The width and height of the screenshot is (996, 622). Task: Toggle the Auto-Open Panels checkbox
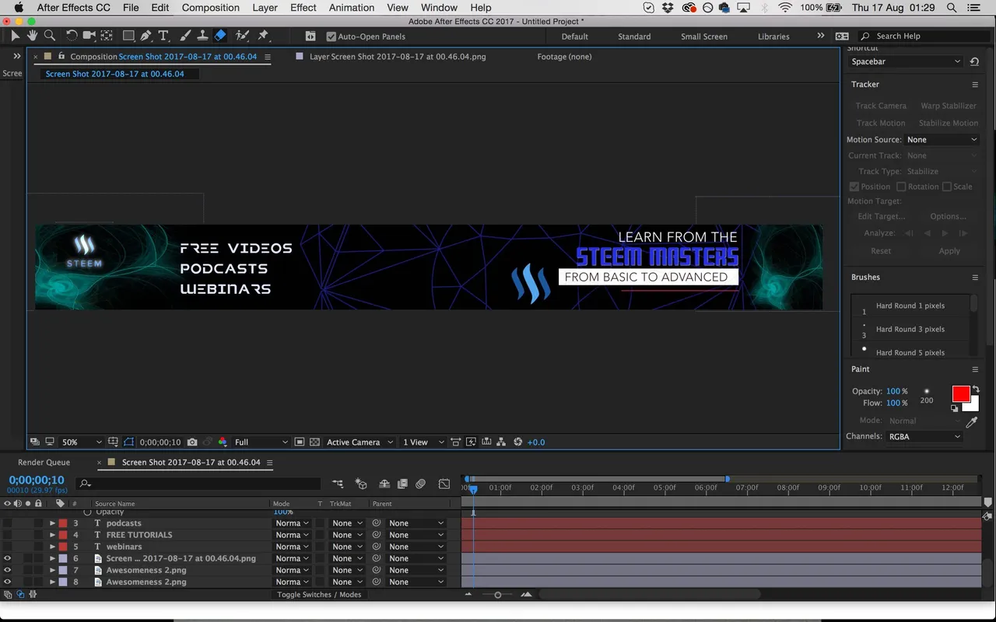(331, 37)
